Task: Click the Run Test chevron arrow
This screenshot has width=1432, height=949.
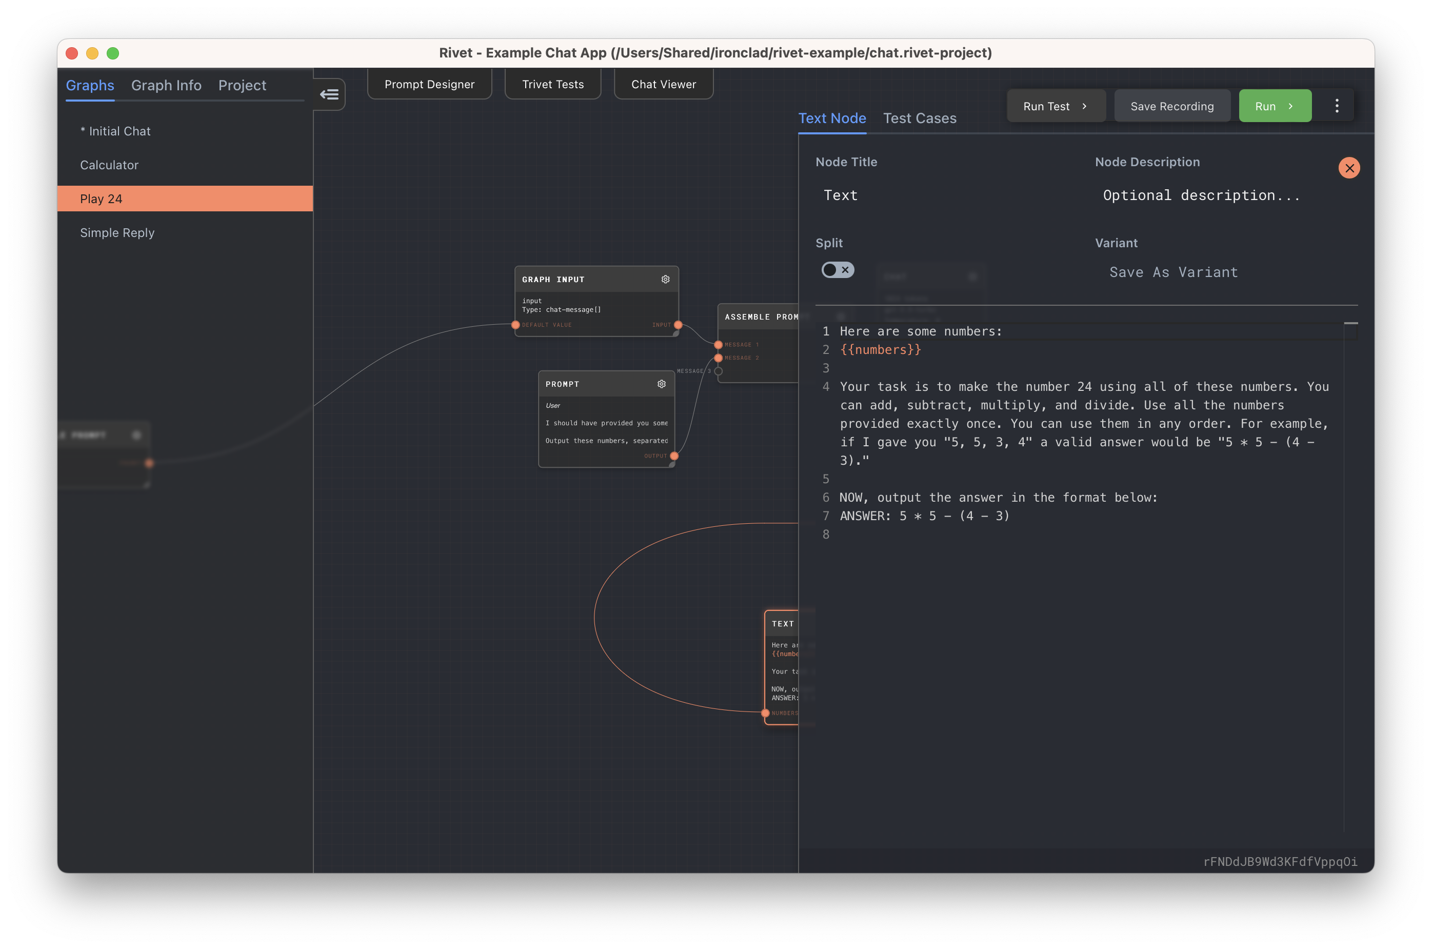Action: point(1084,106)
